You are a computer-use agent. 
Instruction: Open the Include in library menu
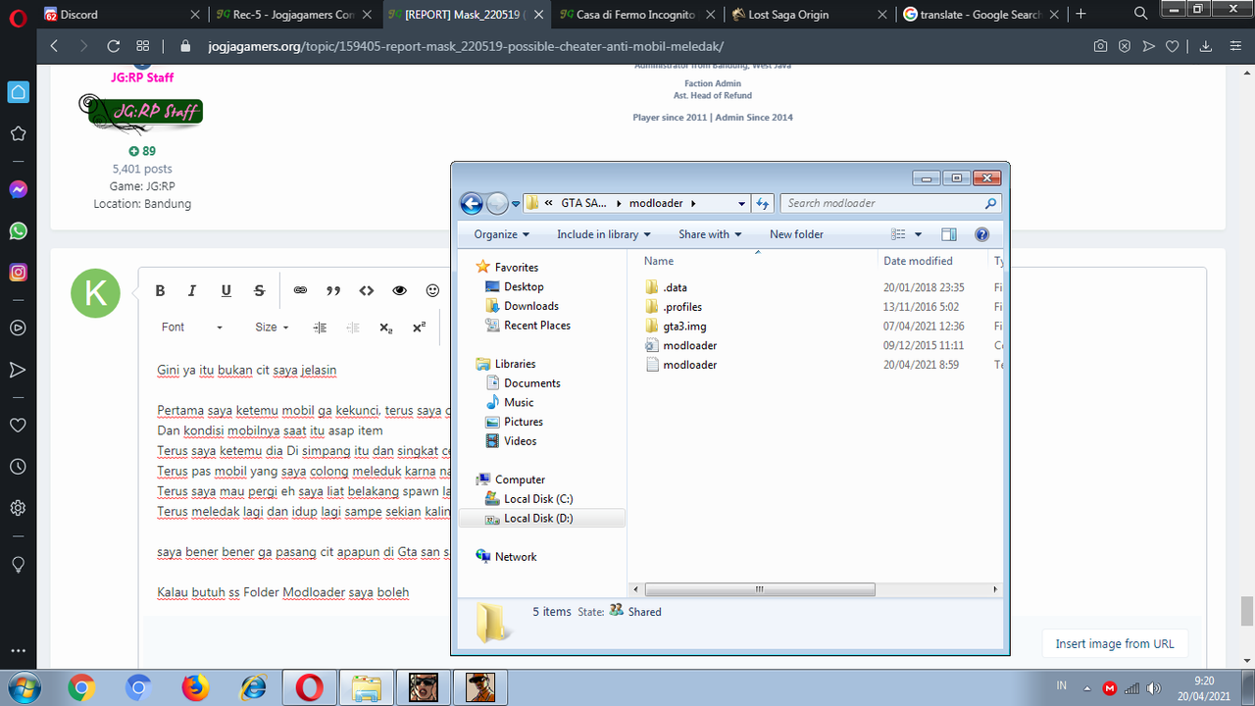pyautogui.click(x=604, y=234)
